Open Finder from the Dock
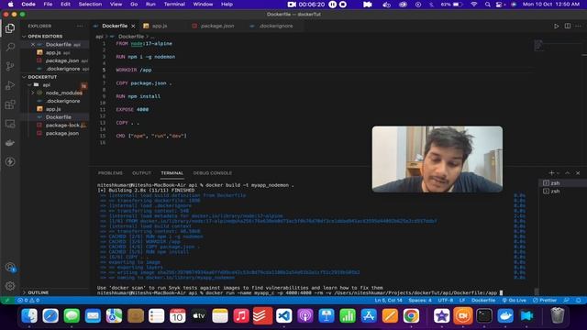 point(29,315)
